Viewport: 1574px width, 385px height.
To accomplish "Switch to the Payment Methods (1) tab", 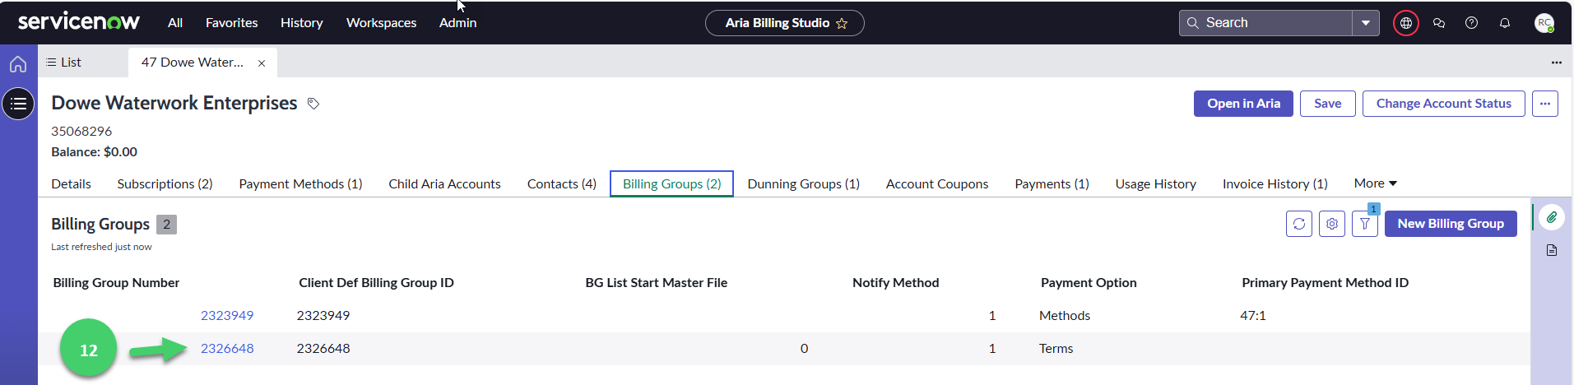I will [301, 184].
